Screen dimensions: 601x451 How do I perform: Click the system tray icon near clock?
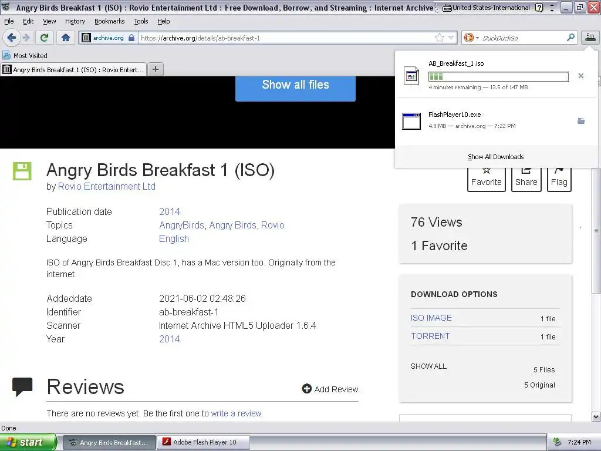point(558,442)
